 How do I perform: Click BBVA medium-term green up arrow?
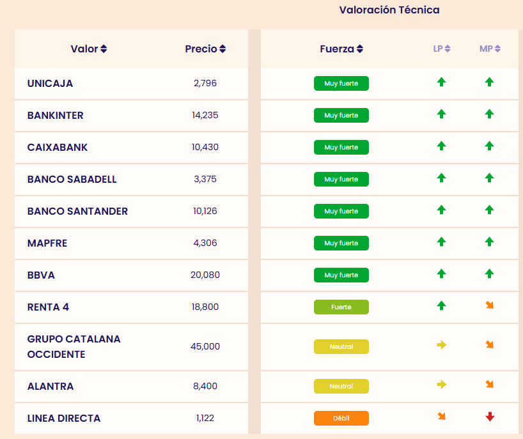pyautogui.click(x=490, y=273)
